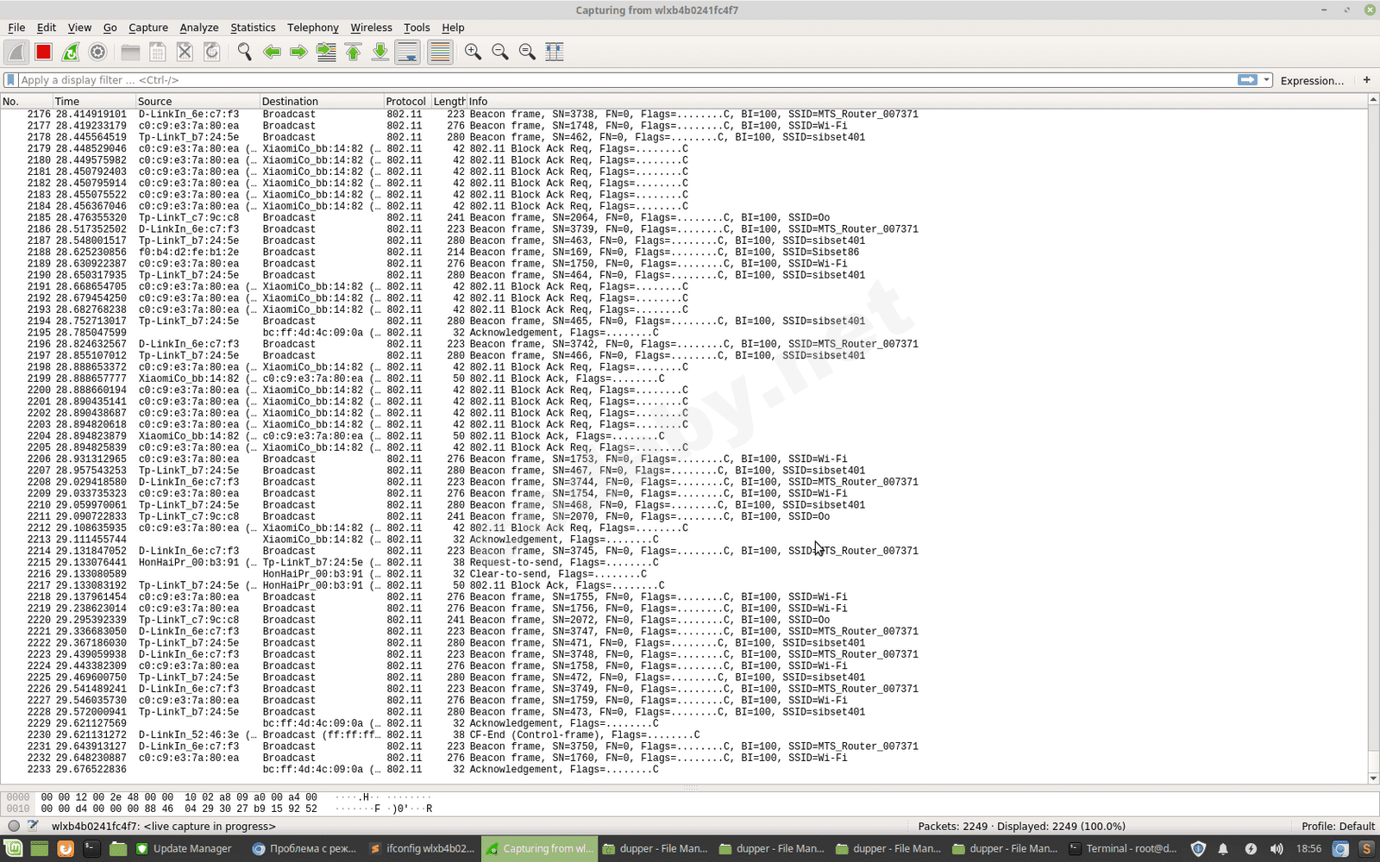Toggle packet list colorization
This screenshot has width=1380, height=862.
click(x=440, y=52)
